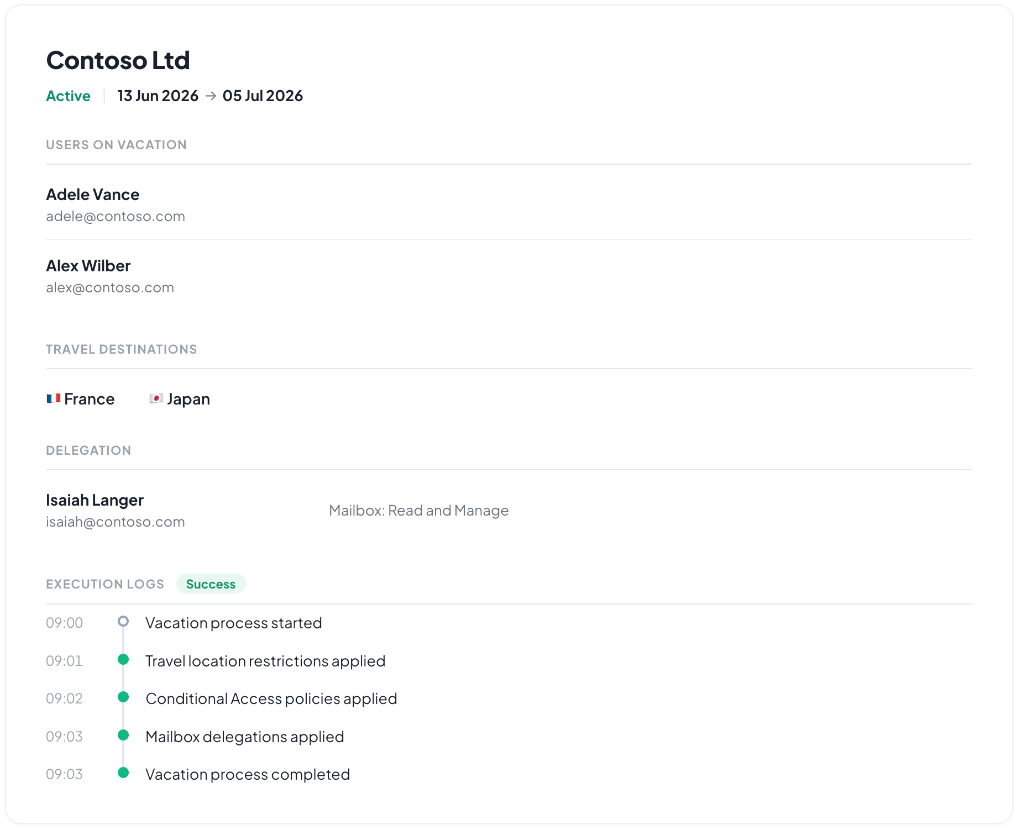Click the Japan destination label
Screen dimensions: 1017x830
[188, 399]
